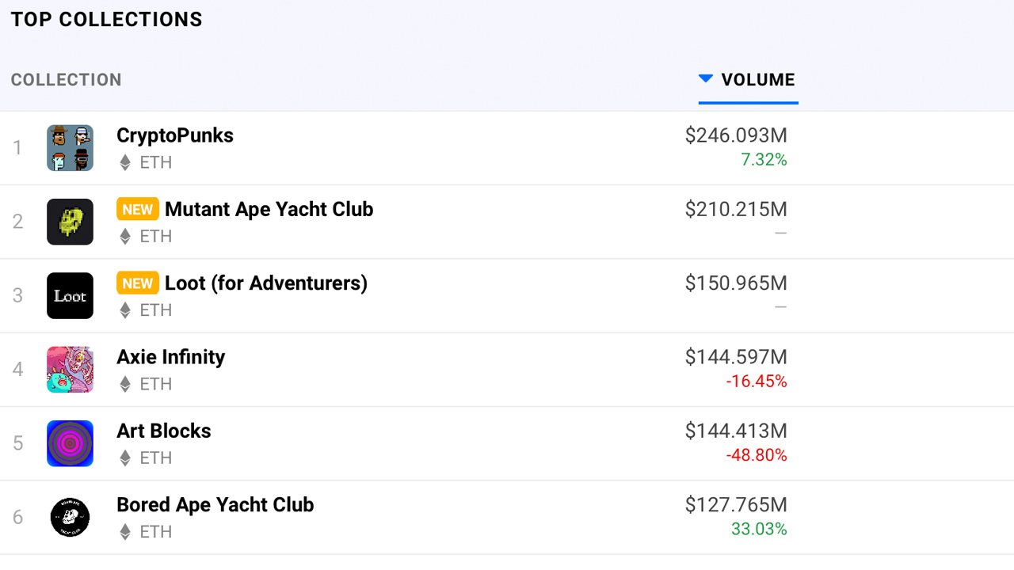Select the $144.413M volume value
Screen dimensions: 1014x570
(736, 431)
